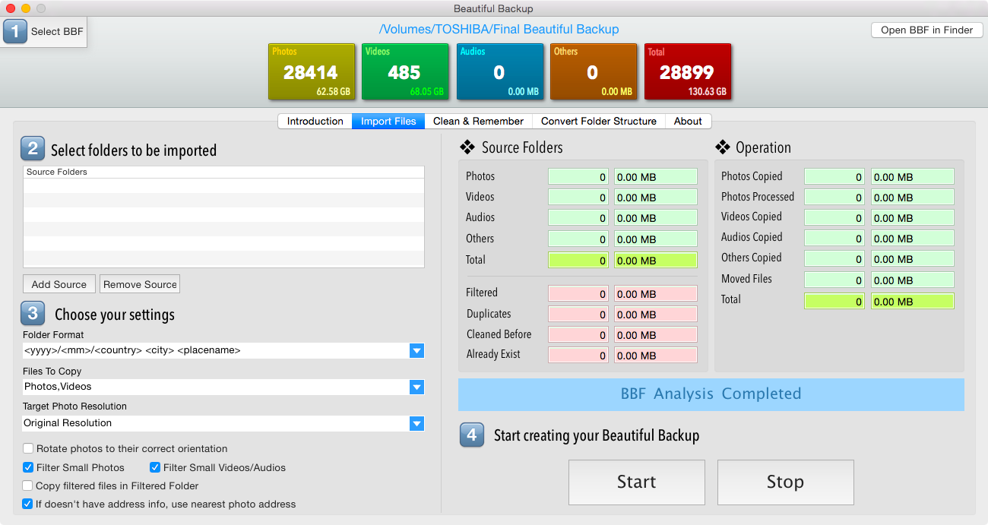Click the Others Copied count field

click(x=834, y=259)
